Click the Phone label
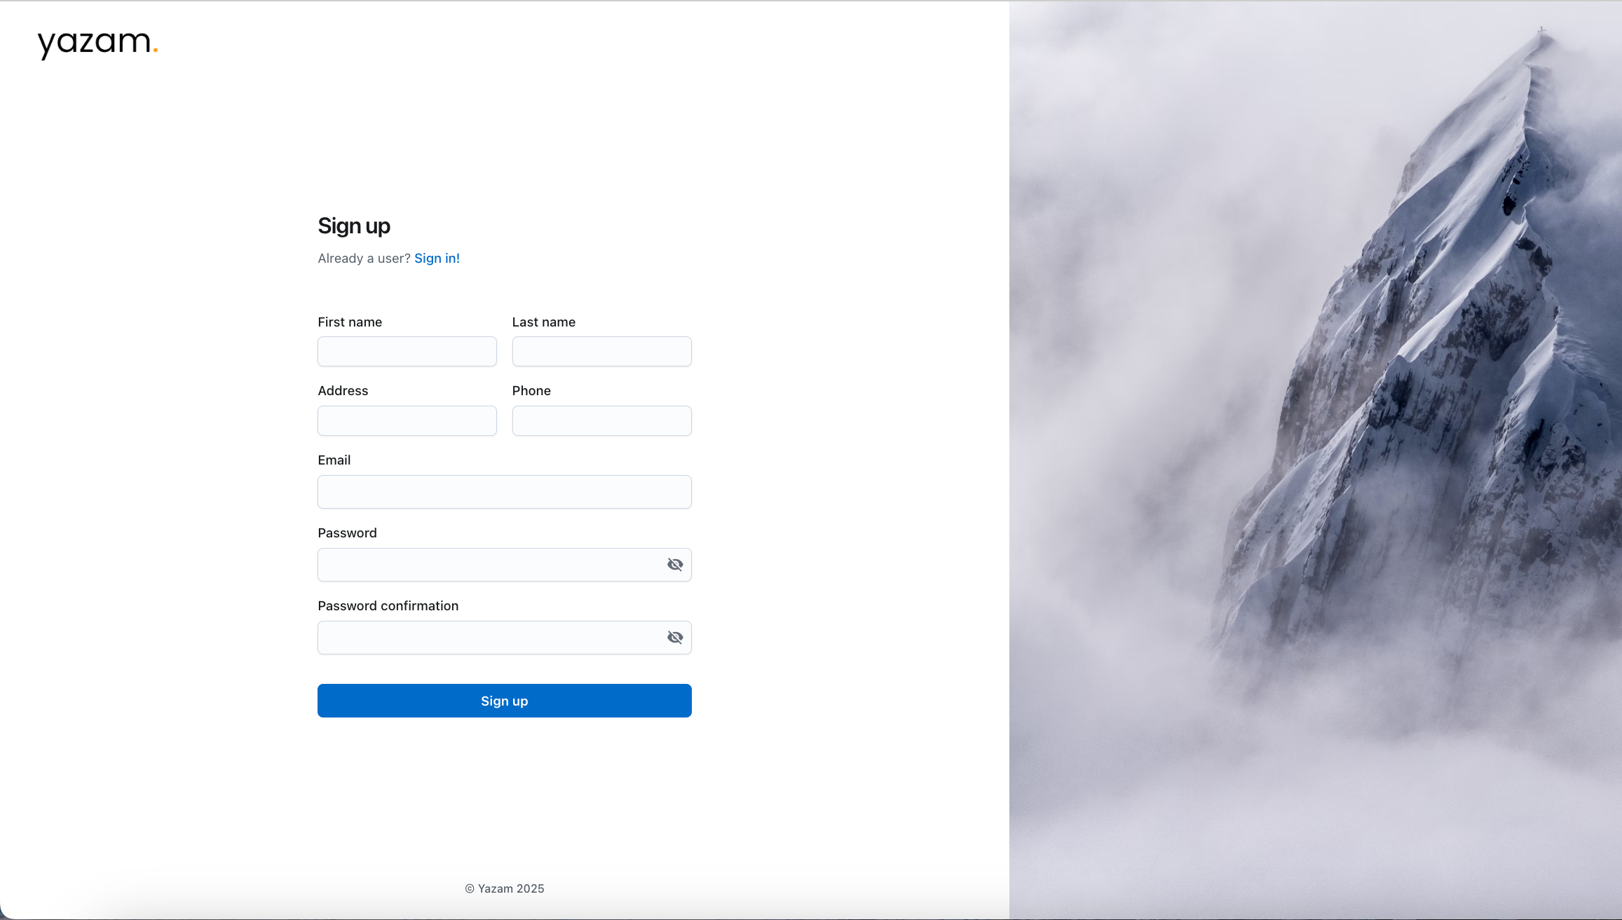Viewport: 1622px width, 920px height. pyautogui.click(x=531, y=391)
